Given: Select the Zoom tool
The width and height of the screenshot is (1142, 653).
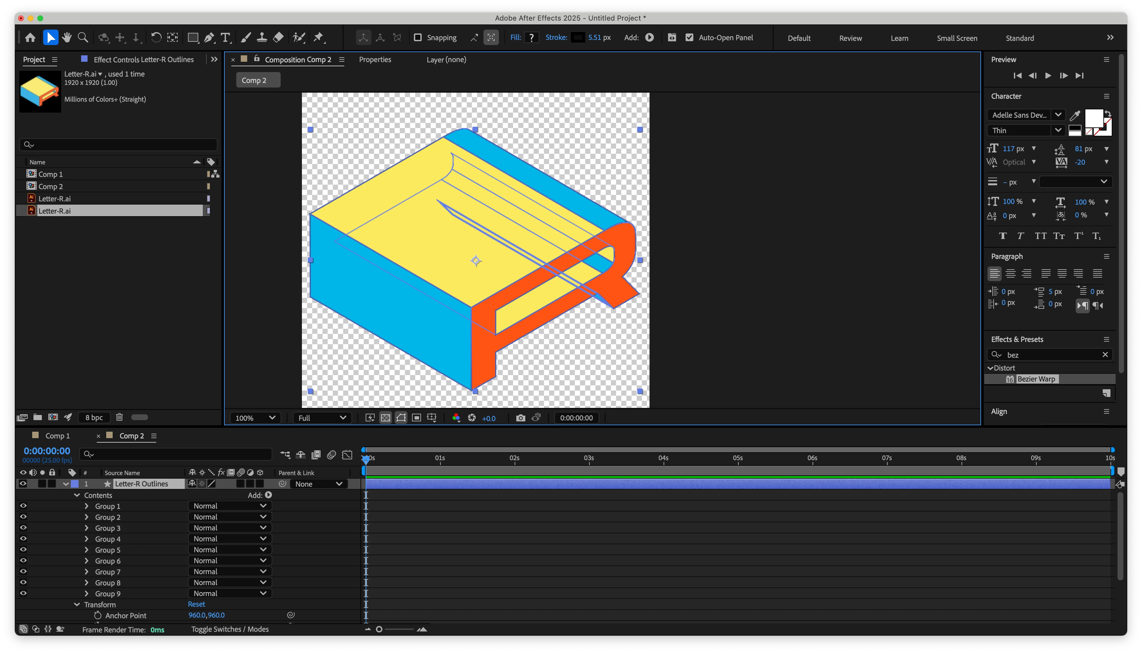Looking at the screenshot, I should point(83,38).
